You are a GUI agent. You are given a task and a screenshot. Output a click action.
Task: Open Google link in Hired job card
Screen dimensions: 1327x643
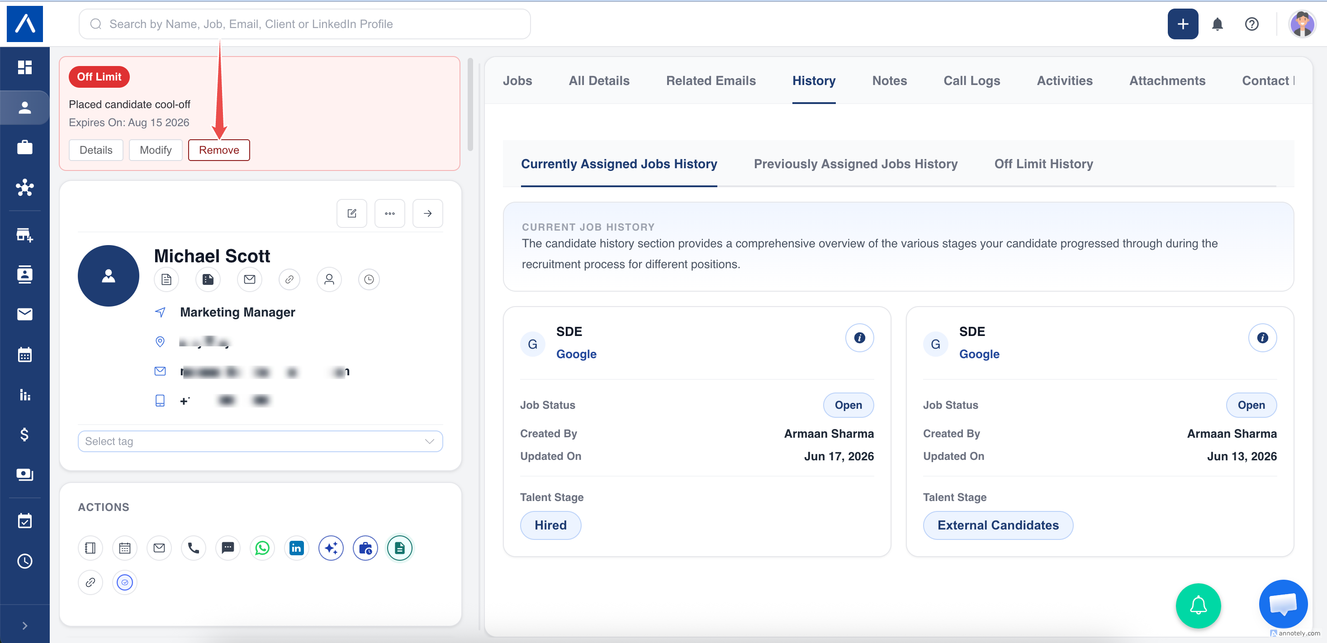pyautogui.click(x=576, y=354)
